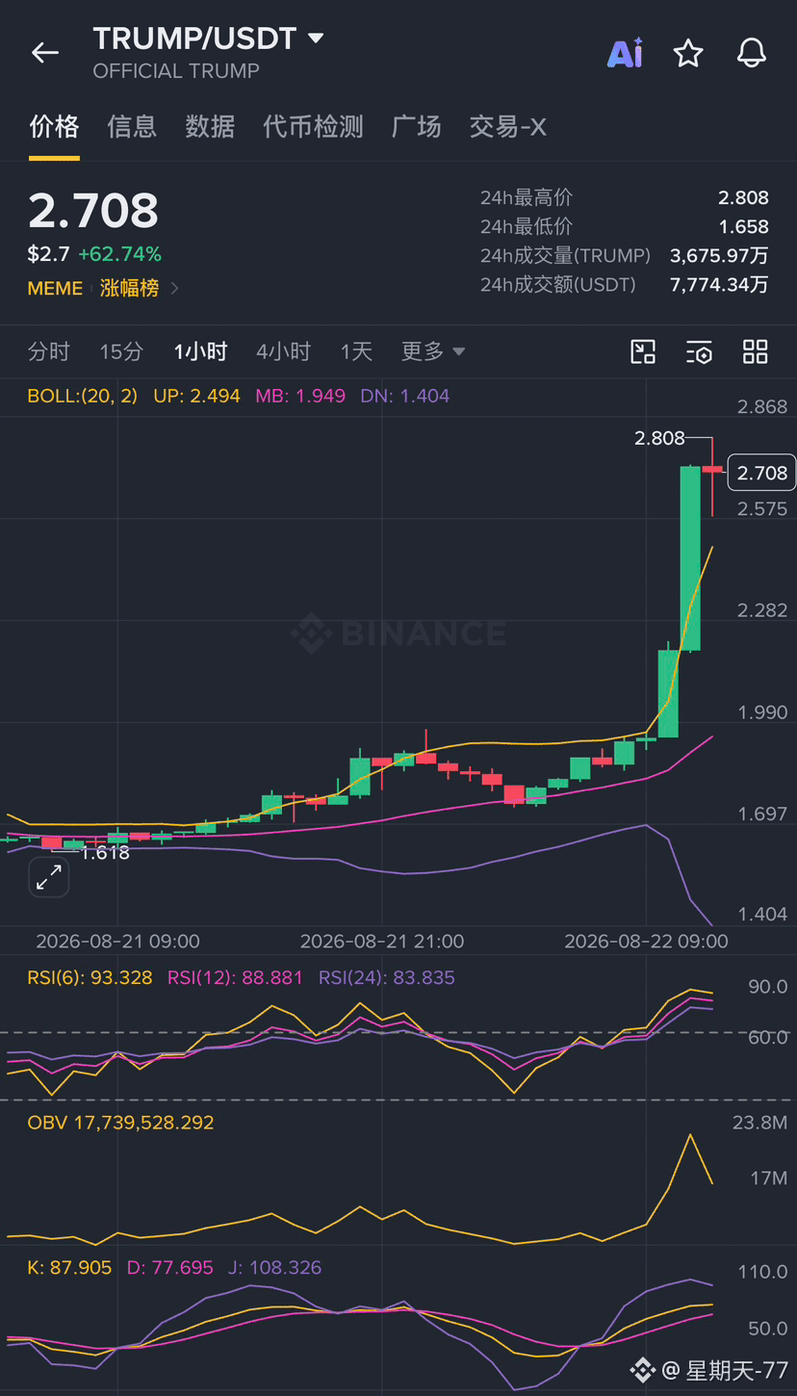Tap the 2026-08-21 09:00 time label
This screenshot has width=797, height=1396.
(x=117, y=941)
